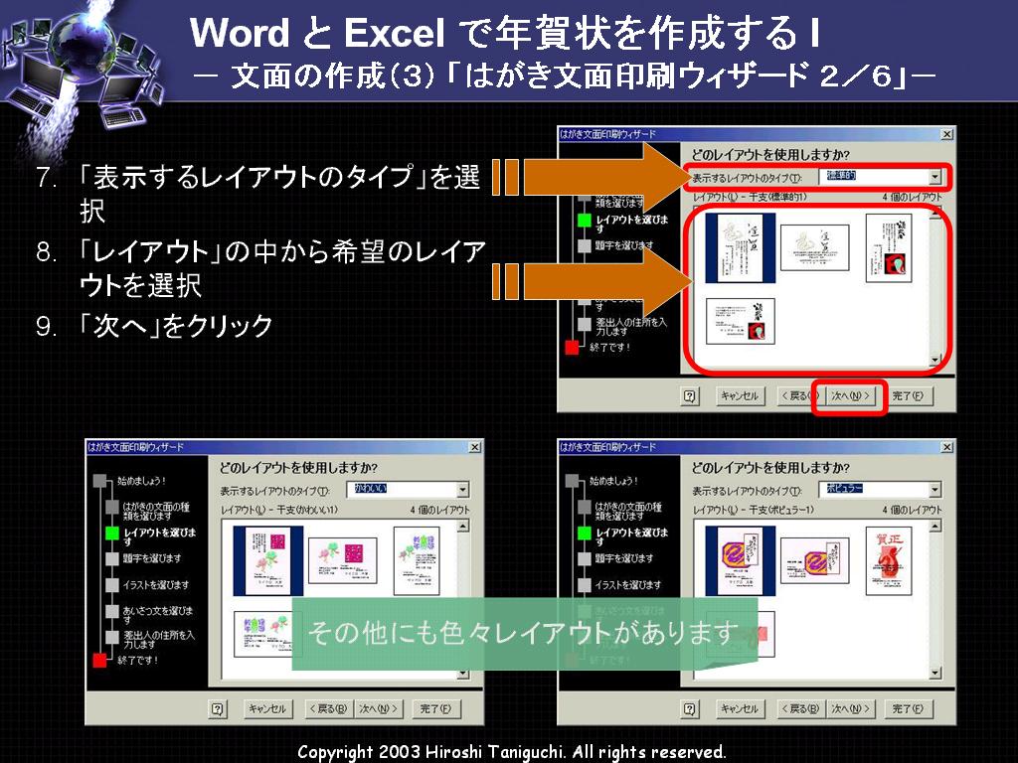Click the red 終了です! step marker in 標準的 wizard

pyautogui.click(x=572, y=347)
